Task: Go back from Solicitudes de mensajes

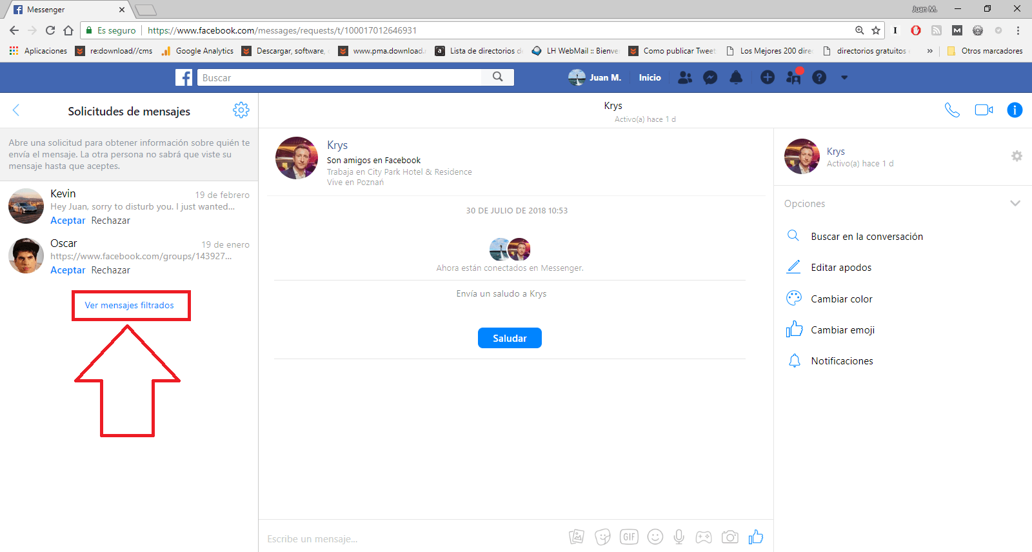Action: coord(16,110)
